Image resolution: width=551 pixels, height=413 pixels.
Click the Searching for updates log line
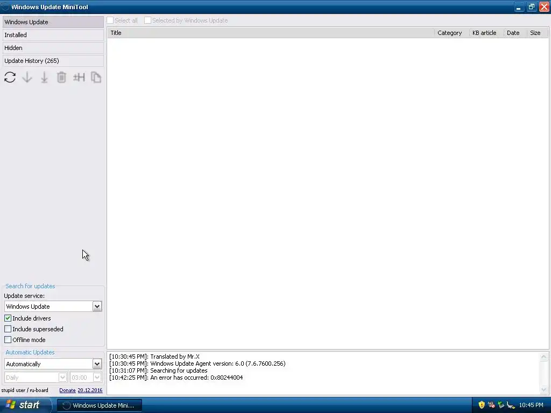[158, 371]
